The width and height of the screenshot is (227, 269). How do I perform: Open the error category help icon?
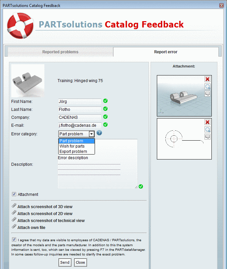99,133
